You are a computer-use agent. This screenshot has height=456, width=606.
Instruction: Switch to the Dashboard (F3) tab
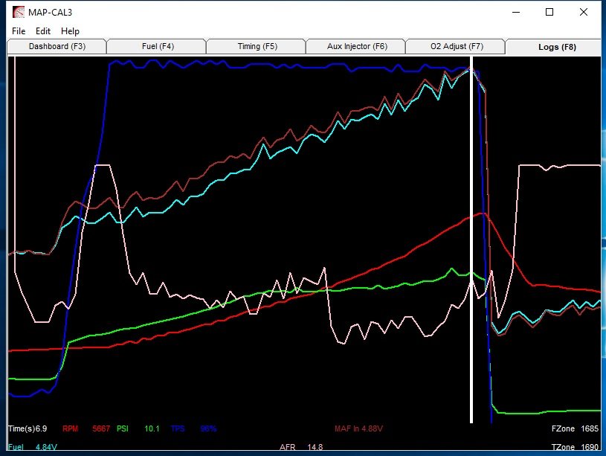coord(57,46)
